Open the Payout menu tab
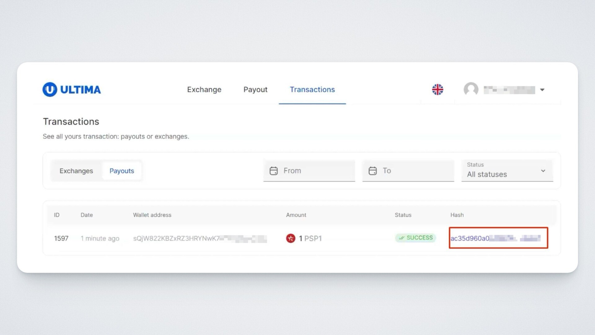Image resolution: width=595 pixels, height=335 pixels. click(255, 90)
